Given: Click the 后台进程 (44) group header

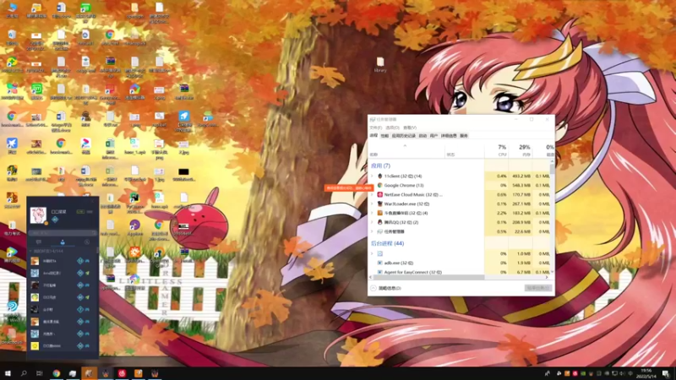Looking at the screenshot, I should pos(387,243).
